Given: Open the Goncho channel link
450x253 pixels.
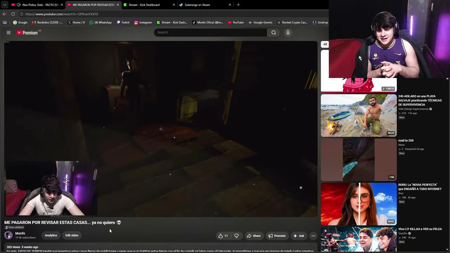Looking at the screenshot, I should pyautogui.click(x=403, y=233).
